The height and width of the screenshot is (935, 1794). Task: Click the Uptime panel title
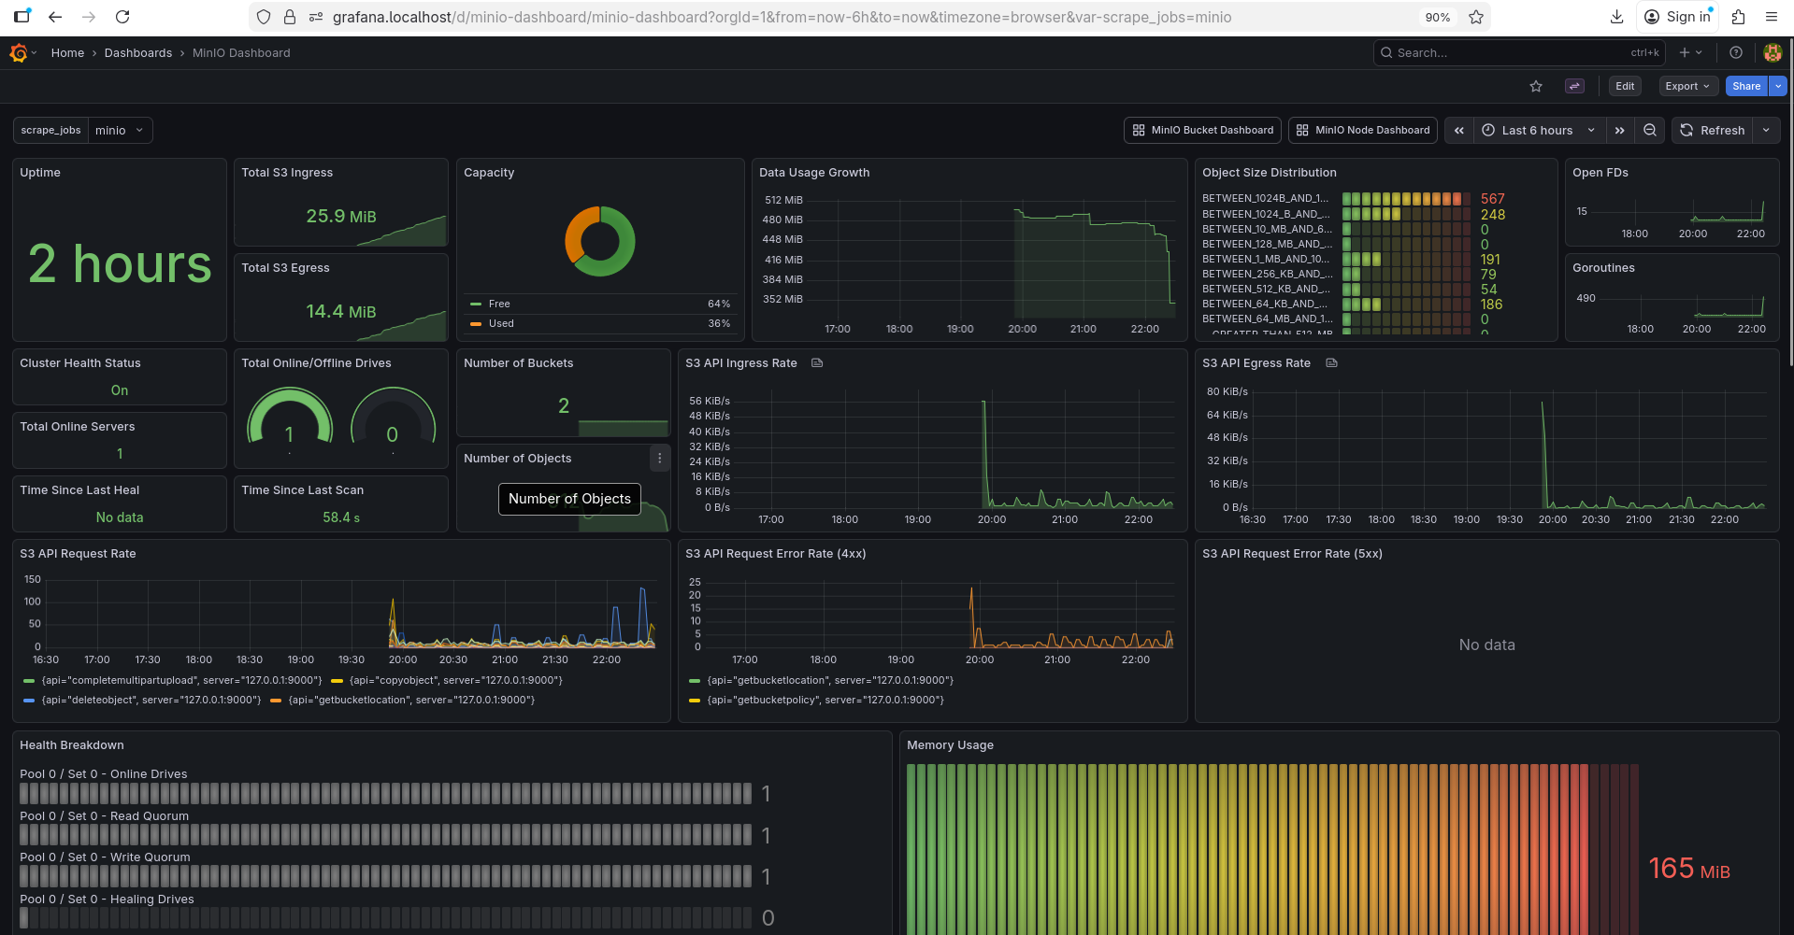click(40, 173)
